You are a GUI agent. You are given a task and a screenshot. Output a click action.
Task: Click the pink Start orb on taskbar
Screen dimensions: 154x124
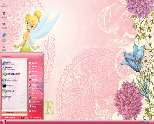point(4,122)
